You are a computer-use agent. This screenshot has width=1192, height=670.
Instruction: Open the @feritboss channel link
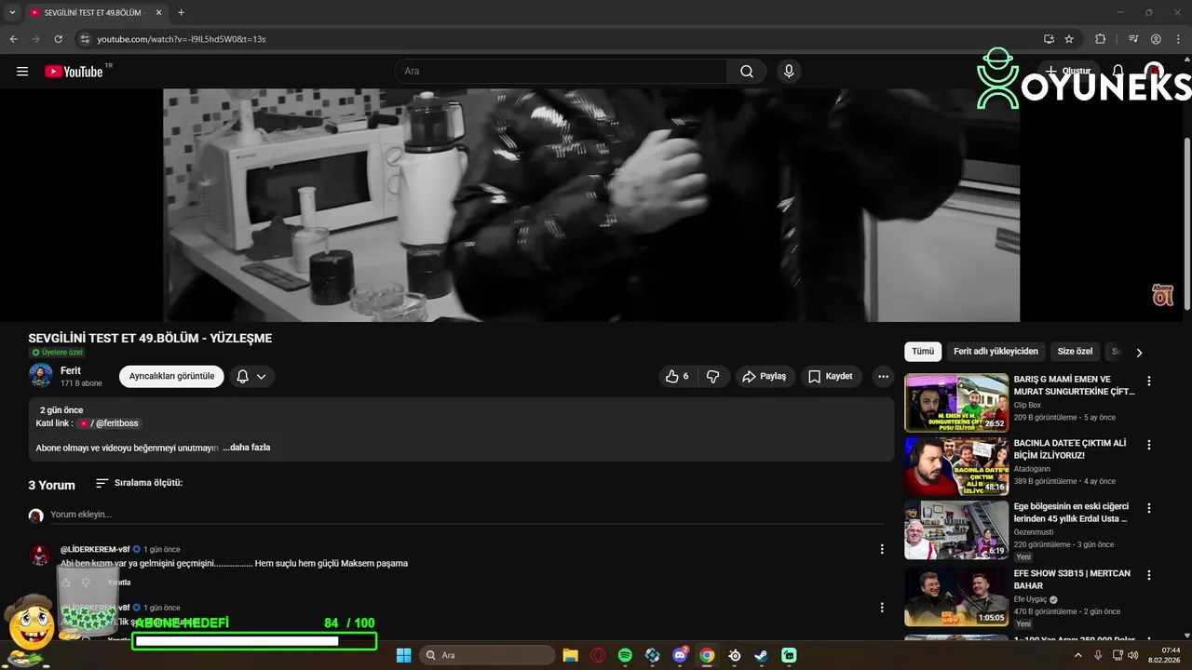click(110, 423)
